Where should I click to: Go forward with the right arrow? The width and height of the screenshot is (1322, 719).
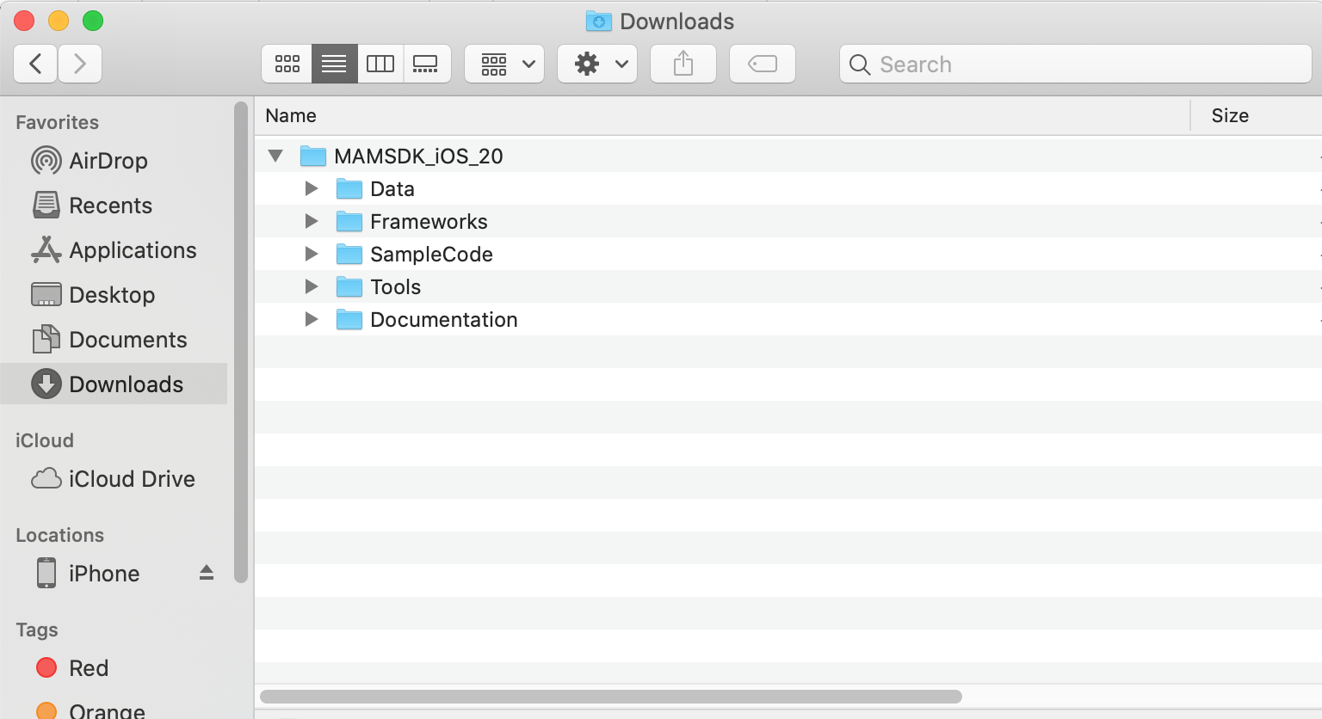pyautogui.click(x=80, y=65)
